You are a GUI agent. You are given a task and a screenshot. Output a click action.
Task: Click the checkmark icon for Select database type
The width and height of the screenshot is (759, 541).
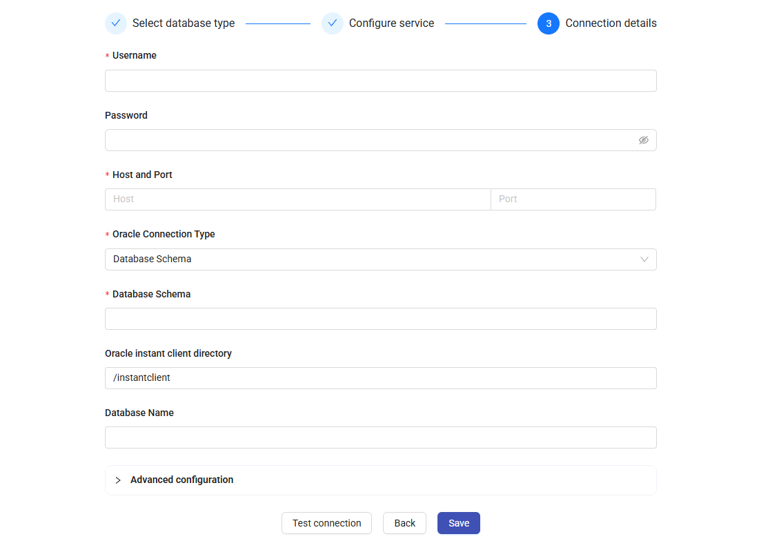coord(116,23)
